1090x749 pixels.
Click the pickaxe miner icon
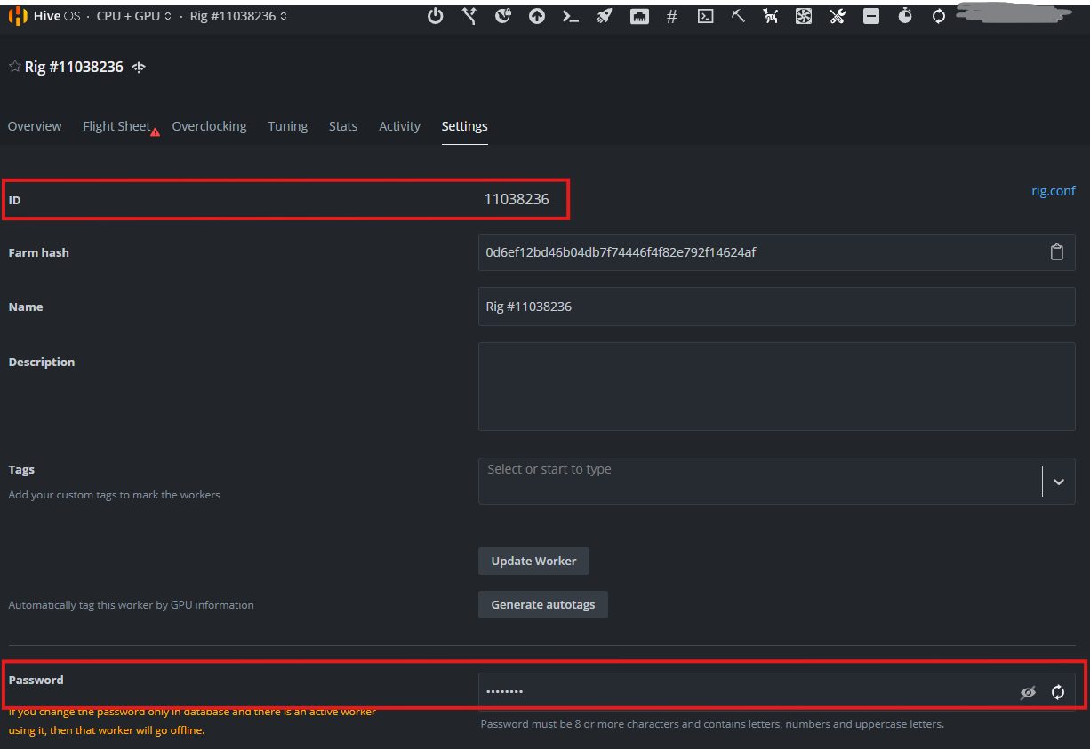[738, 16]
